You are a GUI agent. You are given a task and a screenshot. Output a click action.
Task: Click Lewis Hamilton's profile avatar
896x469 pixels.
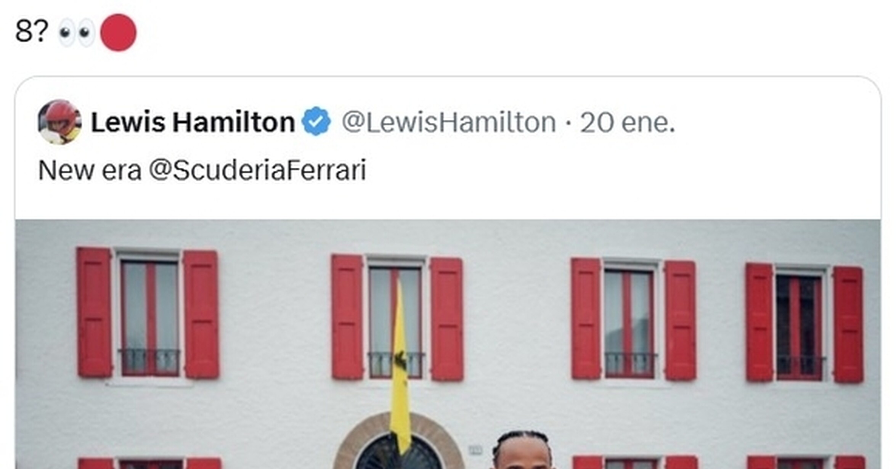click(59, 122)
